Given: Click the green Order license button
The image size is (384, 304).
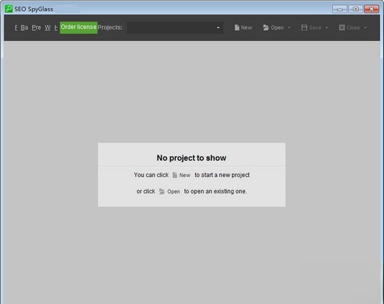Looking at the screenshot, I should click(79, 27).
